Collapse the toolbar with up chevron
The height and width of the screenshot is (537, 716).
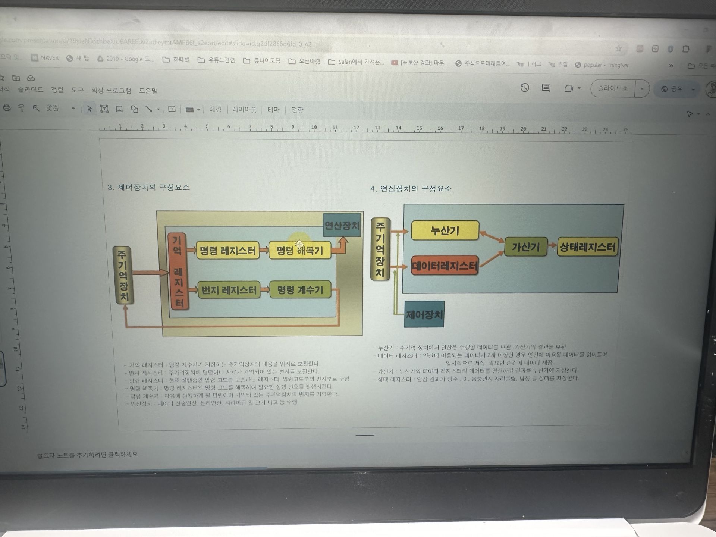tap(708, 114)
